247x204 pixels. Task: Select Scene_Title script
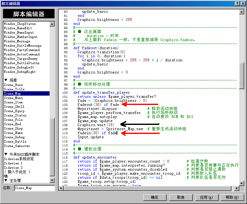pos(14,89)
